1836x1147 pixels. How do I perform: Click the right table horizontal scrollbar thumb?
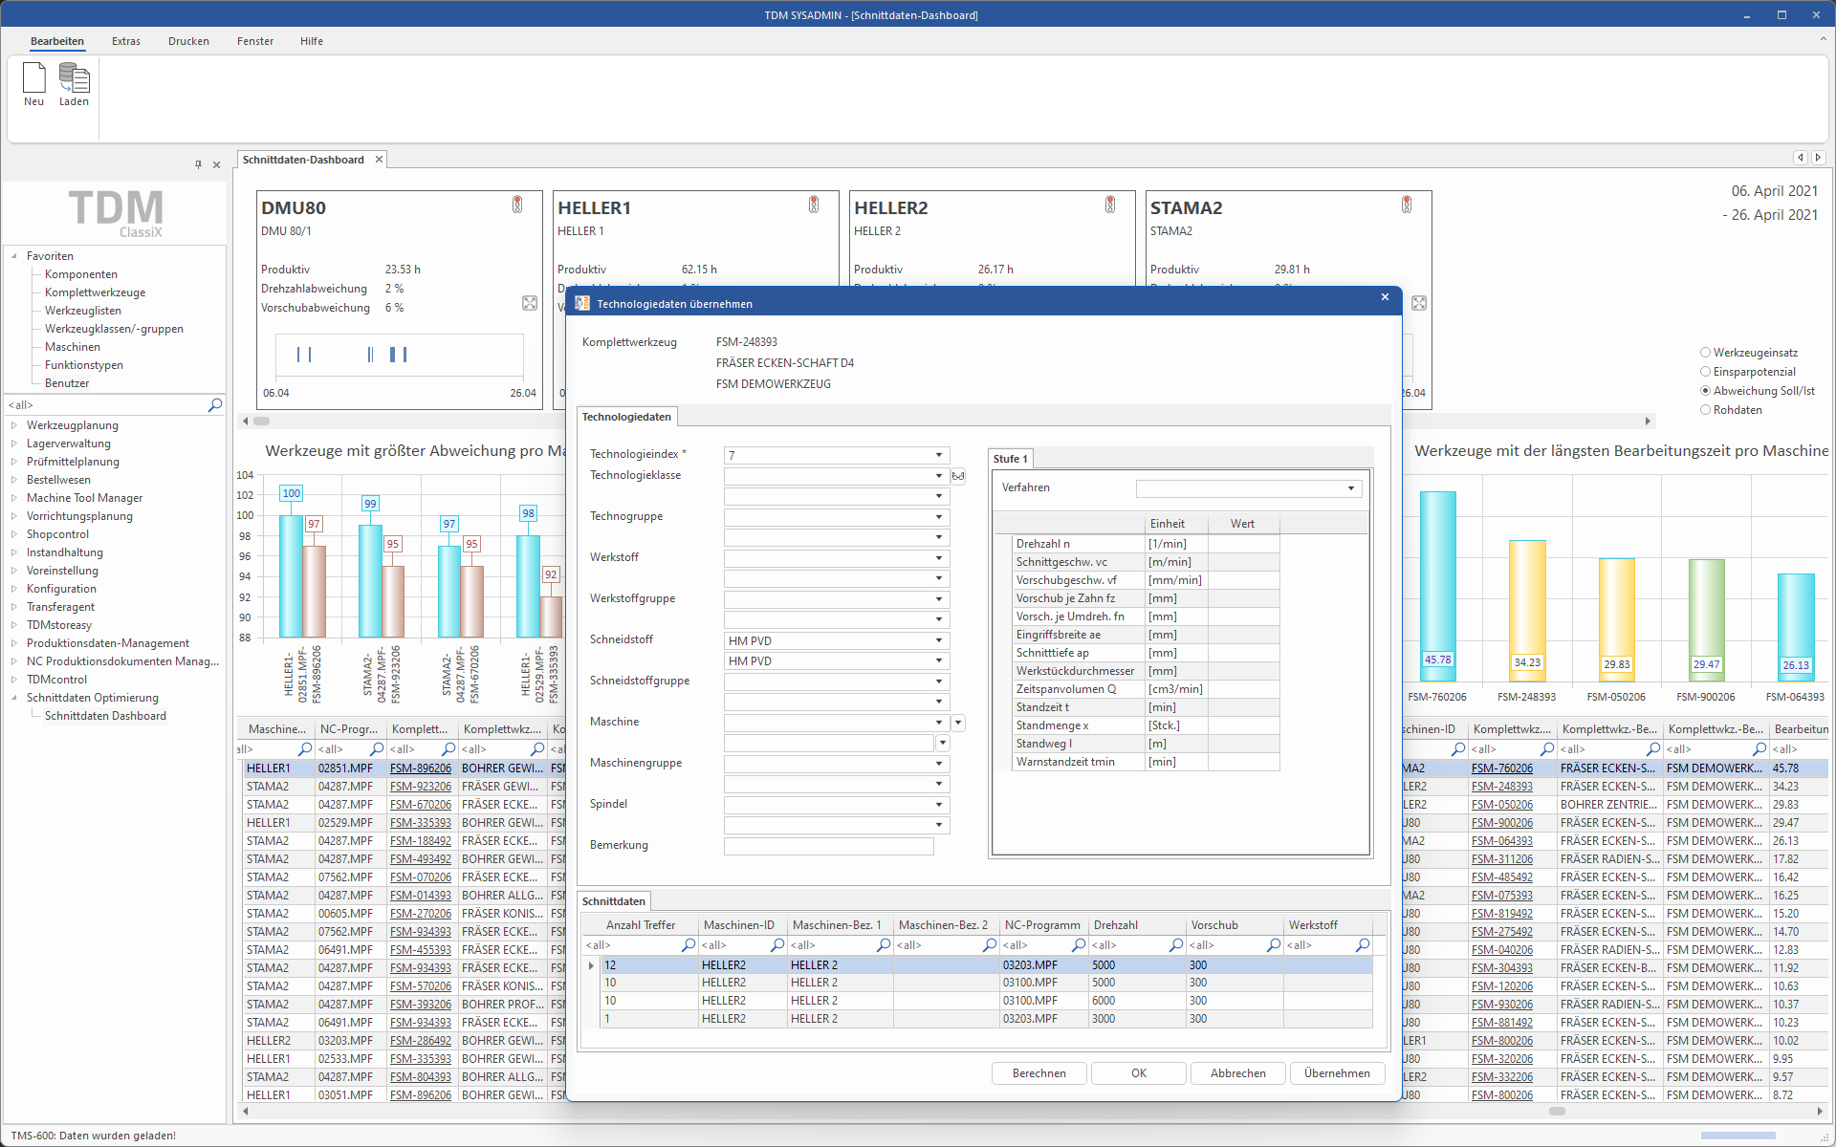[1557, 1111]
